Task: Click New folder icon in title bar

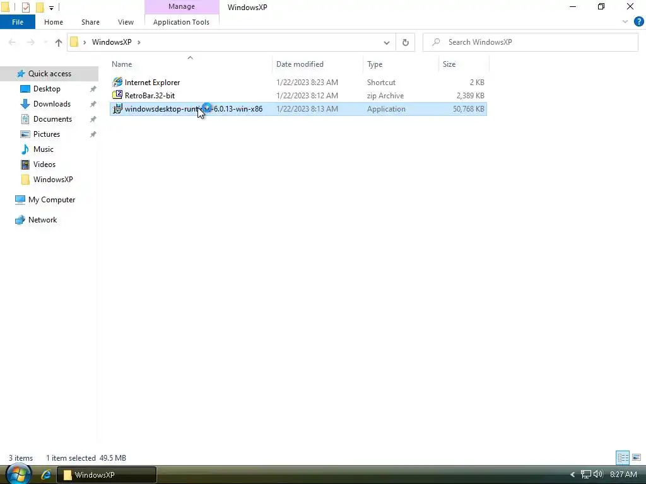Action: 40,7
